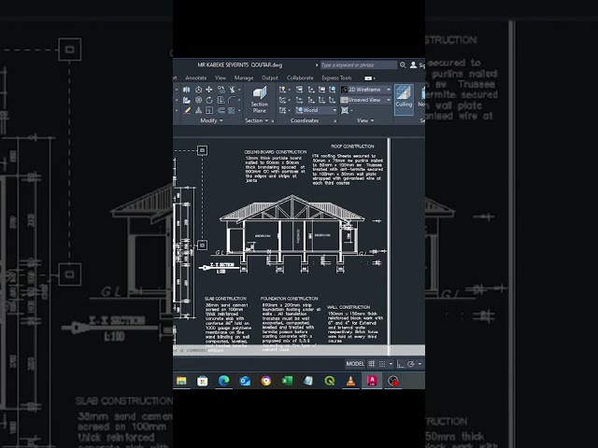Select the Move tool in Modify panel
This screenshot has height=448, width=598.
click(x=209, y=90)
